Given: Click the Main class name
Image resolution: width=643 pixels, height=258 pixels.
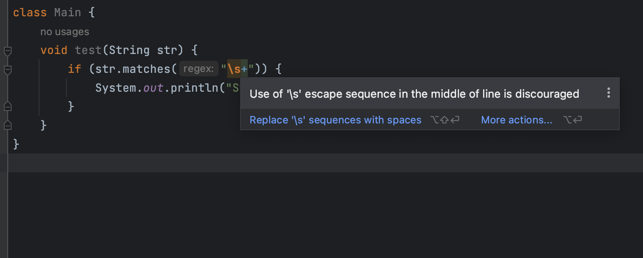Looking at the screenshot, I should (67, 12).
